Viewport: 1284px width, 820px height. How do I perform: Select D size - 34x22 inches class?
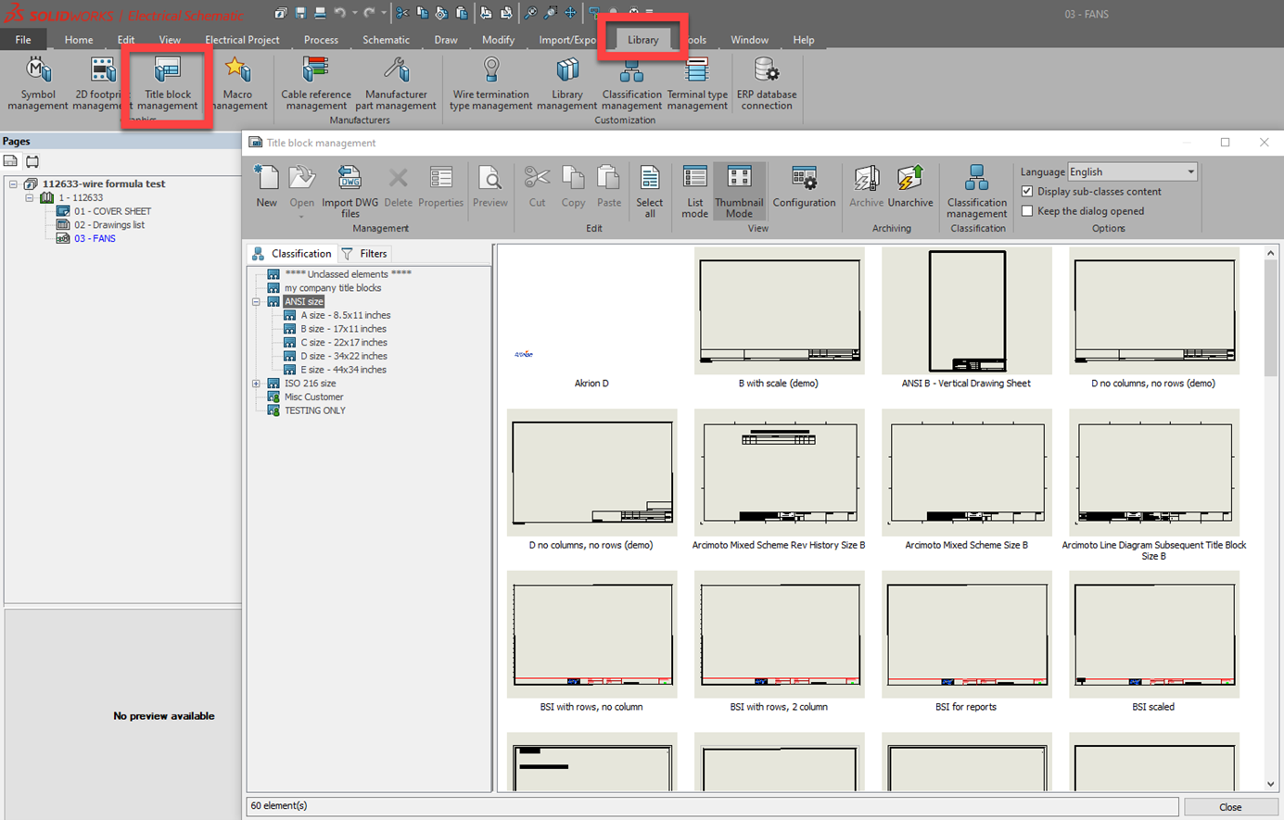point(344,357)
